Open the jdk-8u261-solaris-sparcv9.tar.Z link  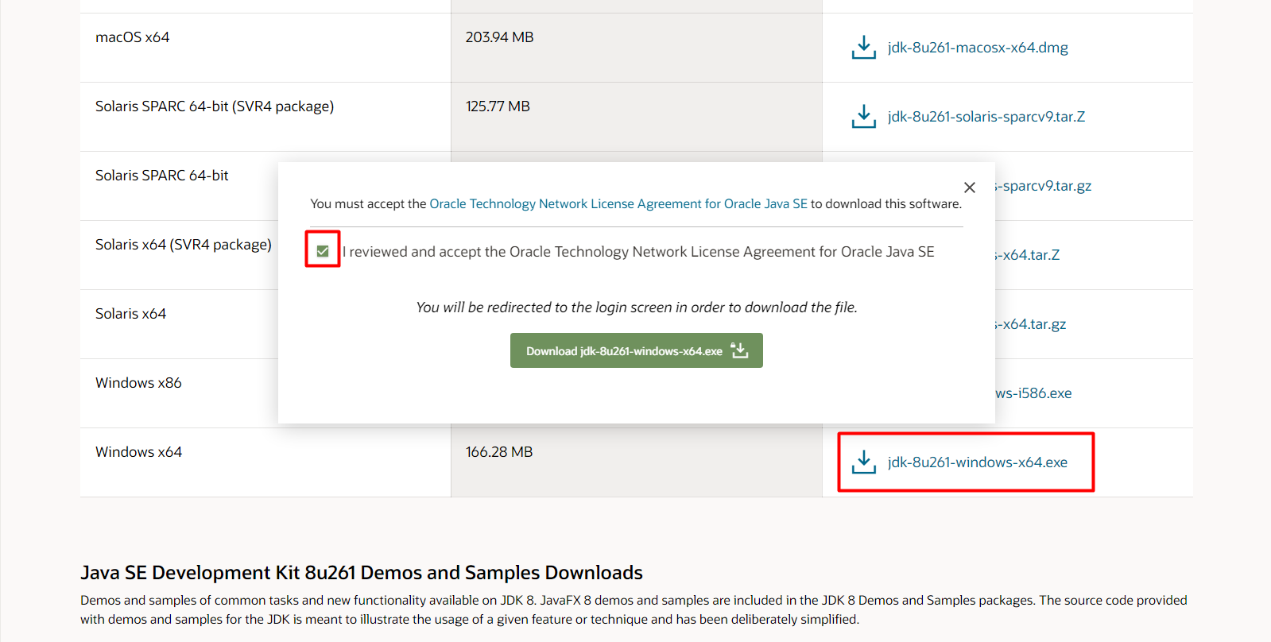click(986, 117)
